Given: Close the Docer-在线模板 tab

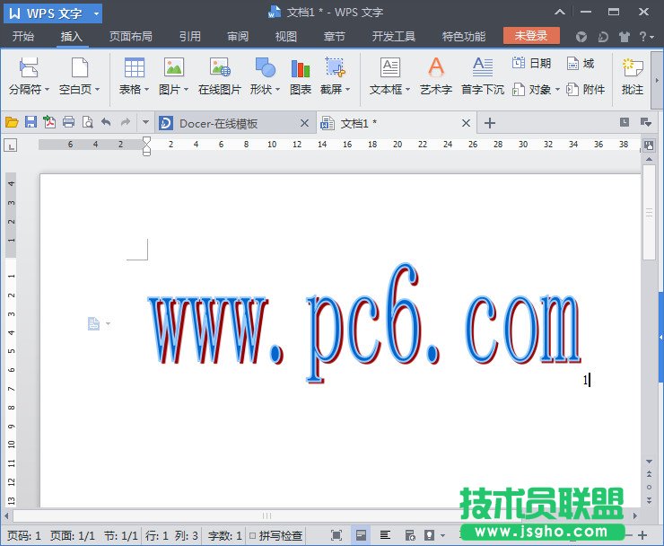Looking at the screenshot, I should click(x=304, y=123).
